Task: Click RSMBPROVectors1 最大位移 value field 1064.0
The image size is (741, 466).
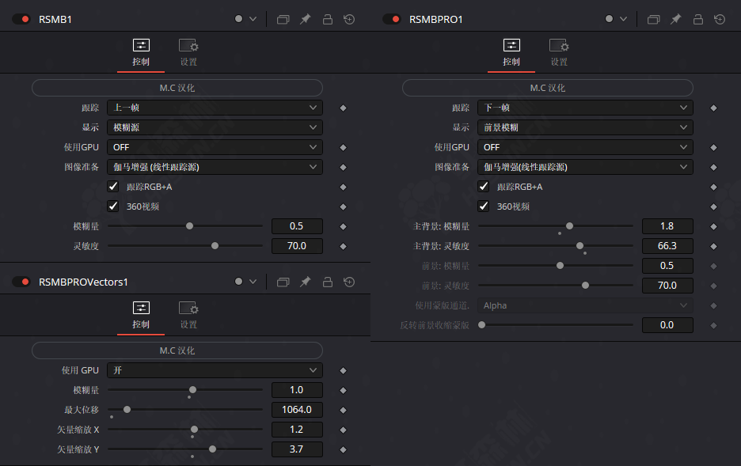Action: coord(297,409)
